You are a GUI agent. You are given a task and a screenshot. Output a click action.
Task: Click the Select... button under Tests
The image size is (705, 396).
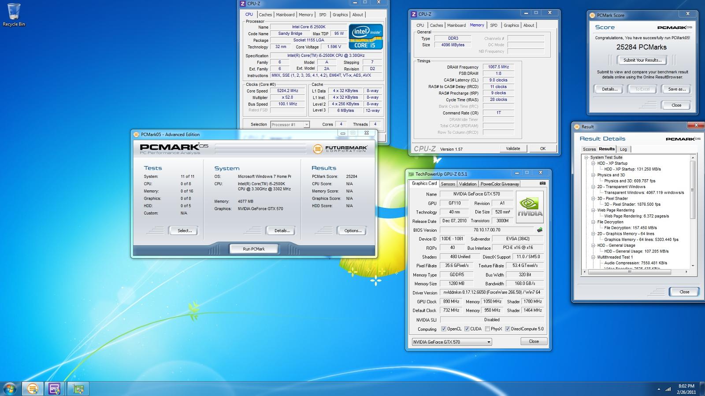click(184, 231)
